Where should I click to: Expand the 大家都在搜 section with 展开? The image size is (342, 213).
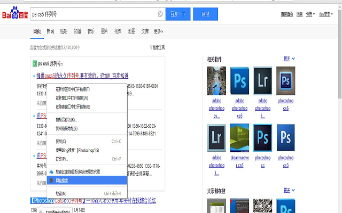289,191
